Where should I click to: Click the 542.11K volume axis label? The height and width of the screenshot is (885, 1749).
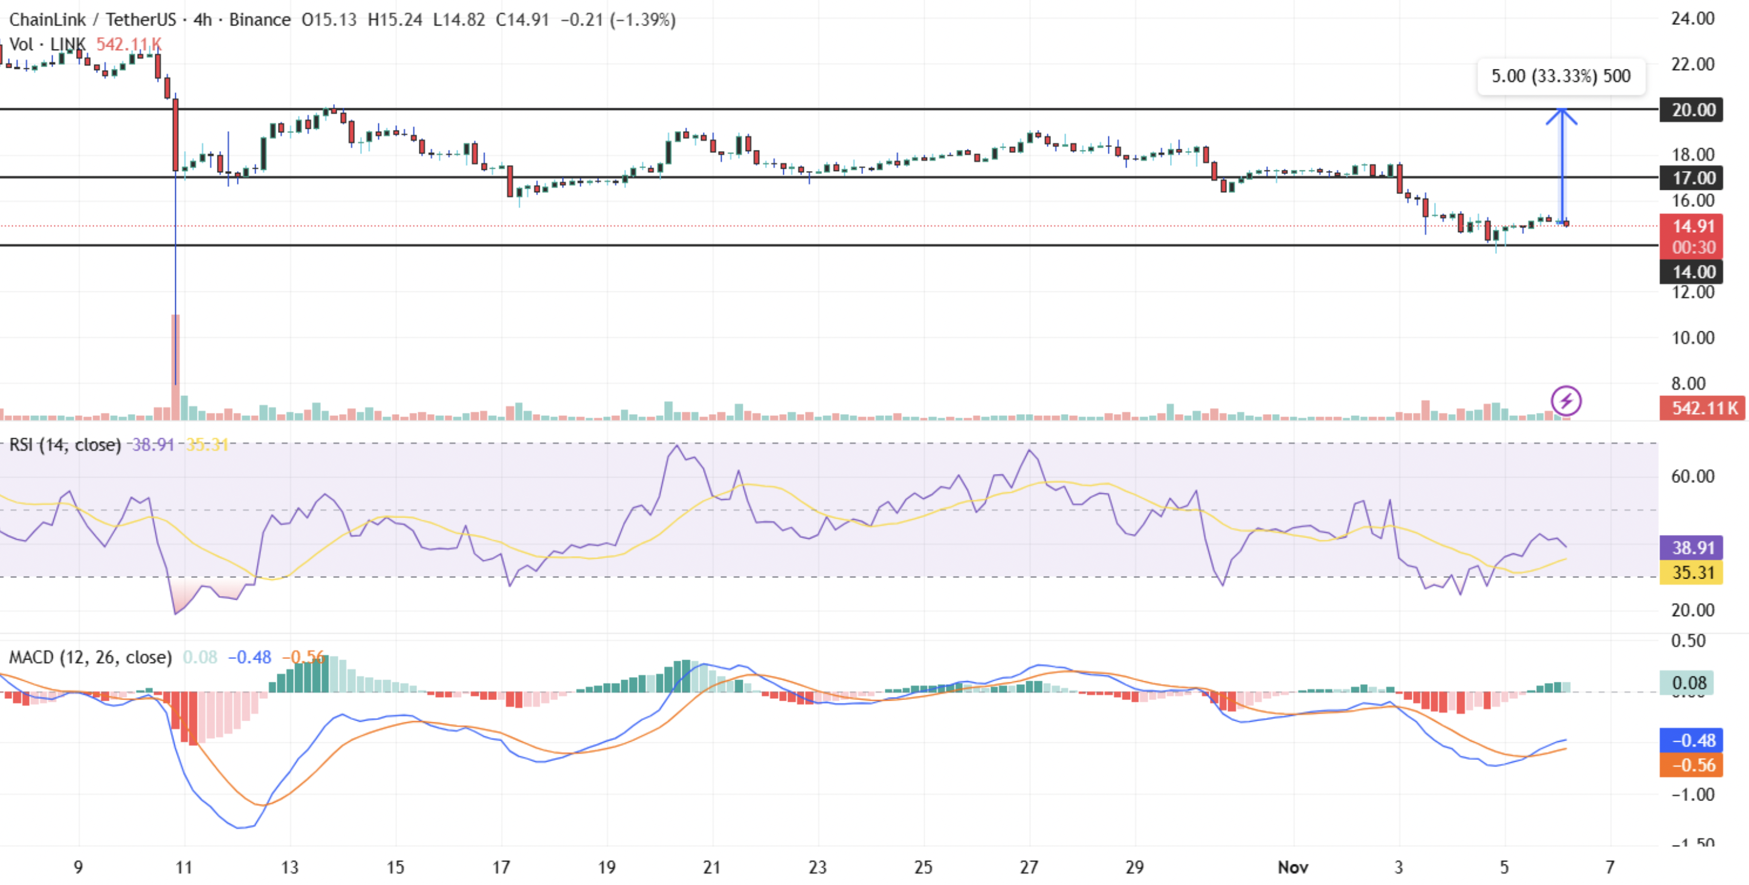click(1704, 407)
